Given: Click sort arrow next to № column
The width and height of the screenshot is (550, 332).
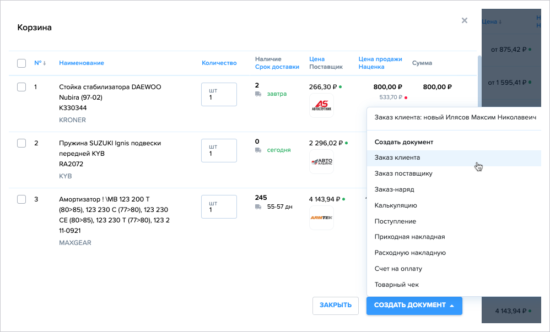Looking at the screenshot, I should point(45,63).
